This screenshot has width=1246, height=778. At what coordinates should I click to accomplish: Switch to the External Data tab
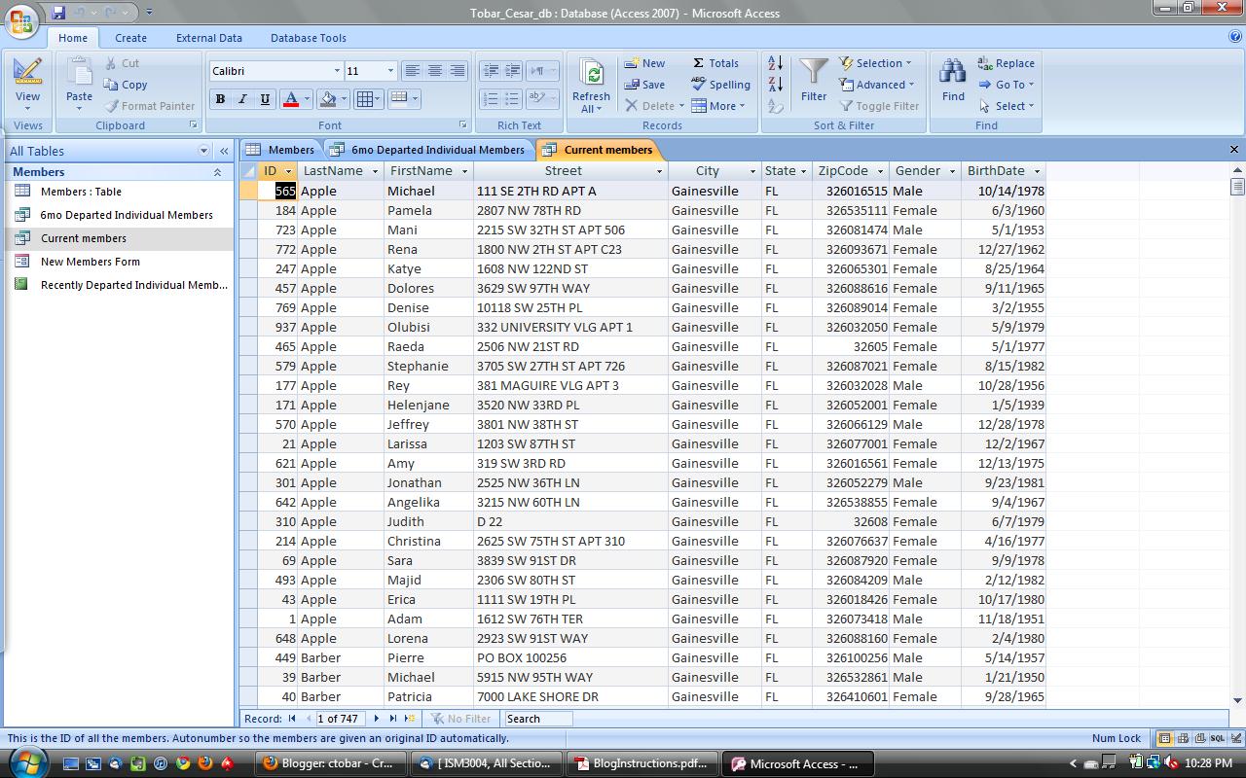209,38
